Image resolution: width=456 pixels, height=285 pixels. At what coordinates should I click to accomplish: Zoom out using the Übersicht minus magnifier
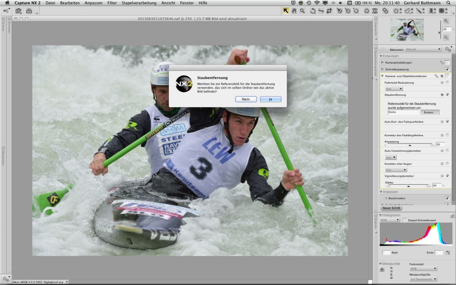click(446, 37)
